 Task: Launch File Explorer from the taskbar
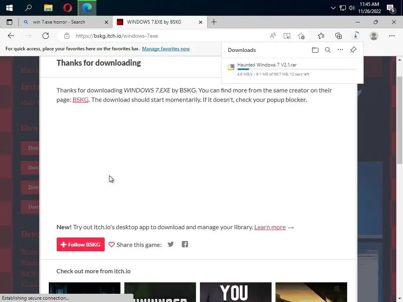[48, 8]
